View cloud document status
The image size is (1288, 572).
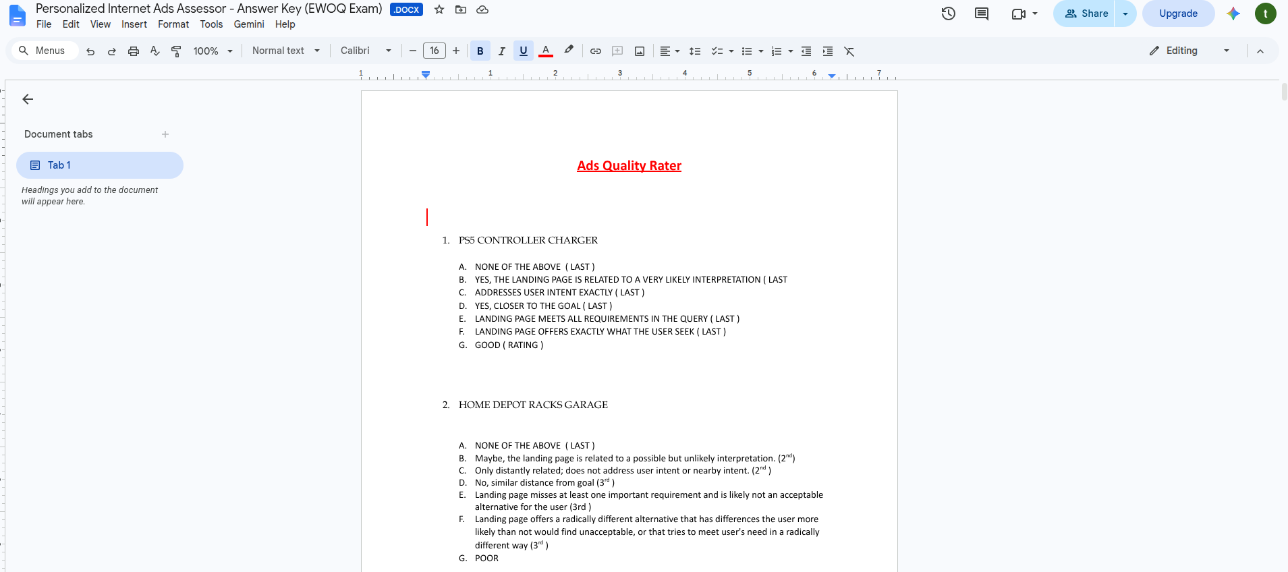point(482,9)
